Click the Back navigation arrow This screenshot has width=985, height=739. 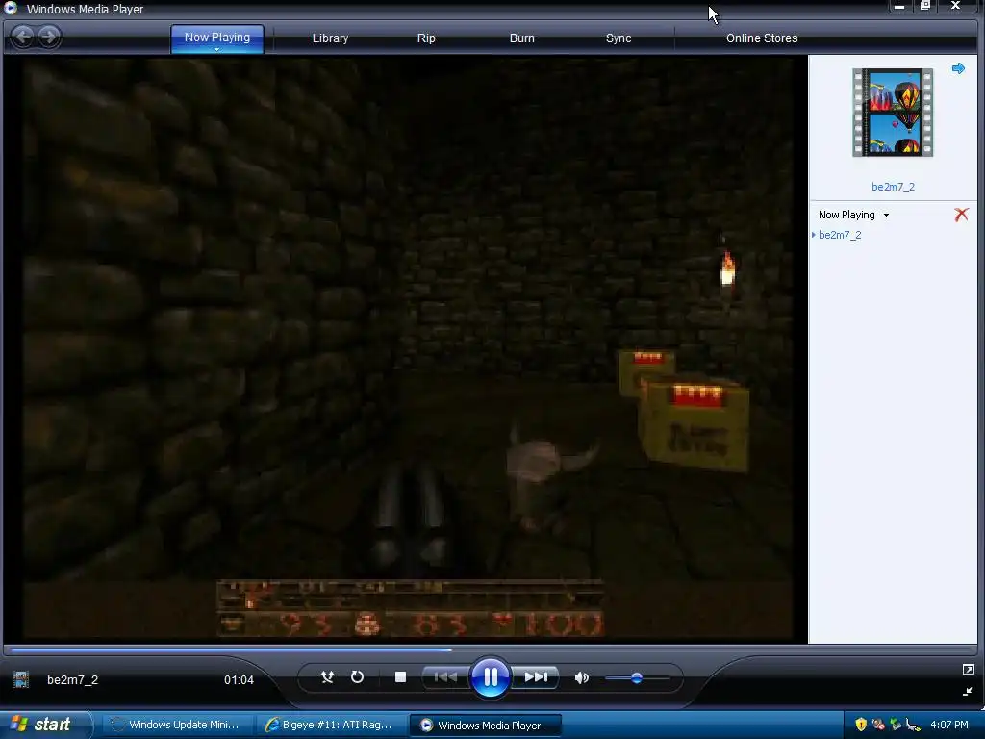pos(23,37)
